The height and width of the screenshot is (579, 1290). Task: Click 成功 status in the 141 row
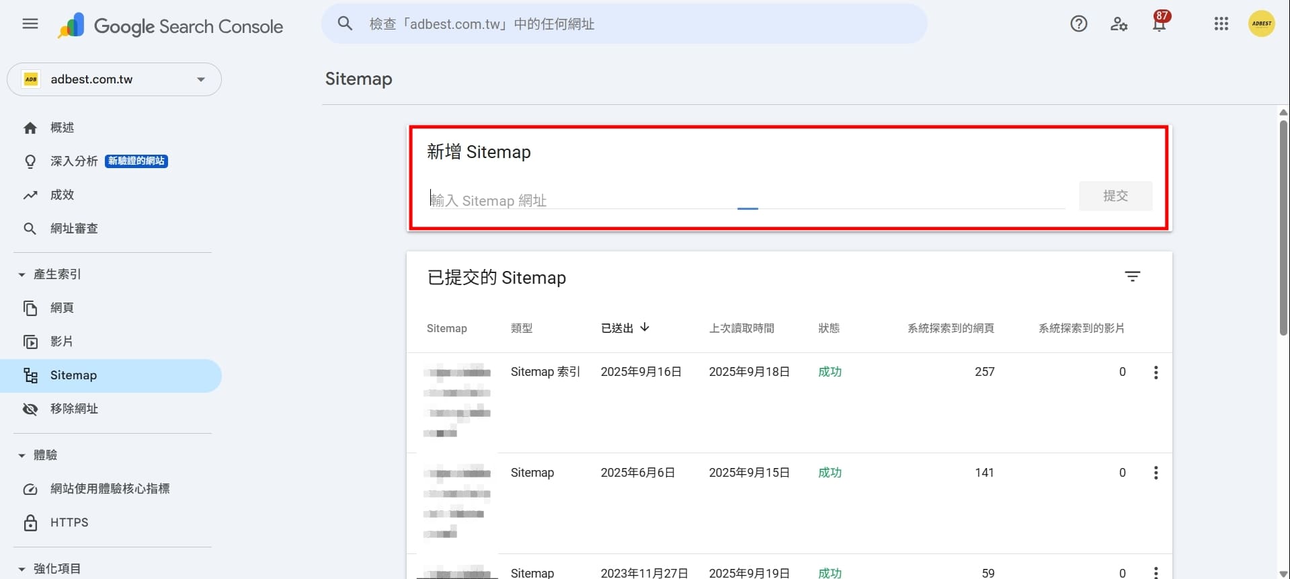pyautogui.click(x=830, y=473)
